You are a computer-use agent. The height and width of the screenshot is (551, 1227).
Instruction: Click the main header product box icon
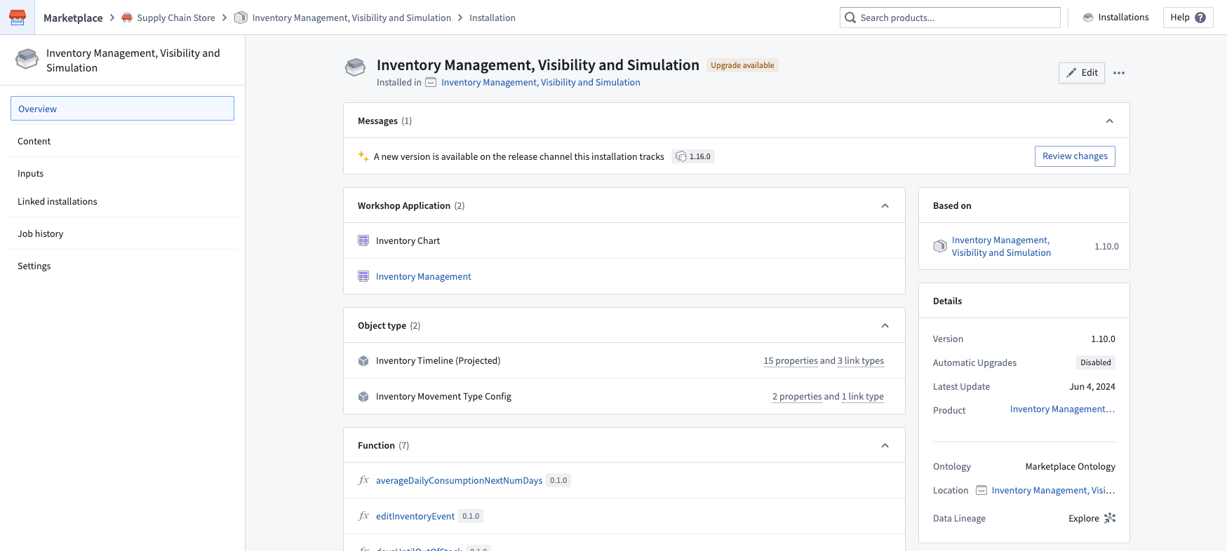pyautogui.click(x=356, y=67)
